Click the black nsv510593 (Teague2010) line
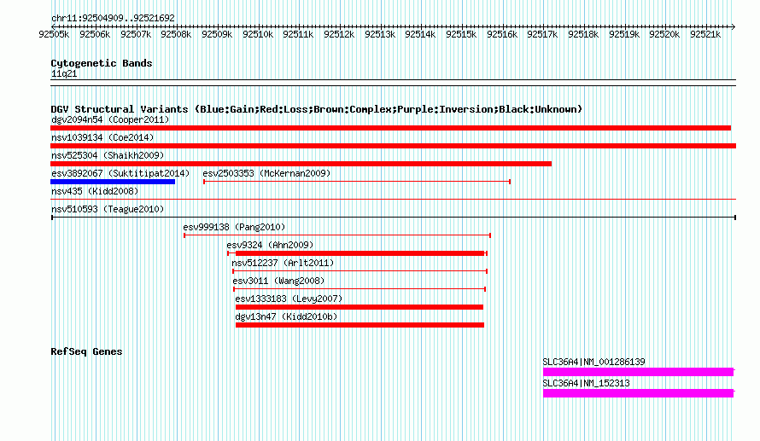 click(393, 218)
